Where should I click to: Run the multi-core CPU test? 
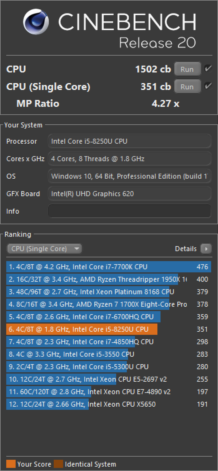point(187,69)
